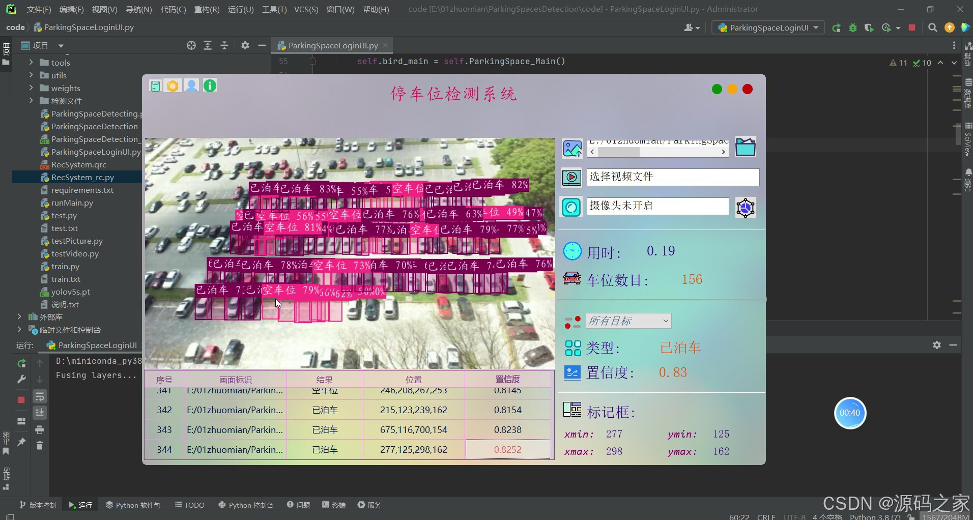Select requirements.txt in project tree
The image size is (973, 520).
coord(82,190)
